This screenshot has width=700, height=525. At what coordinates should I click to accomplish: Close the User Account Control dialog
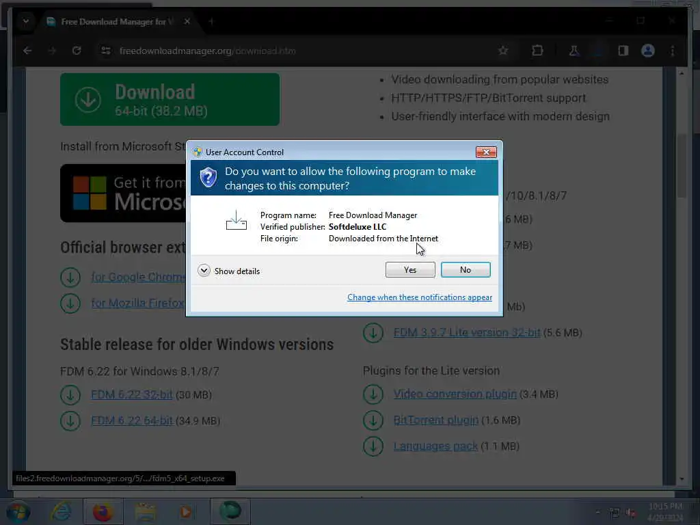486,152
